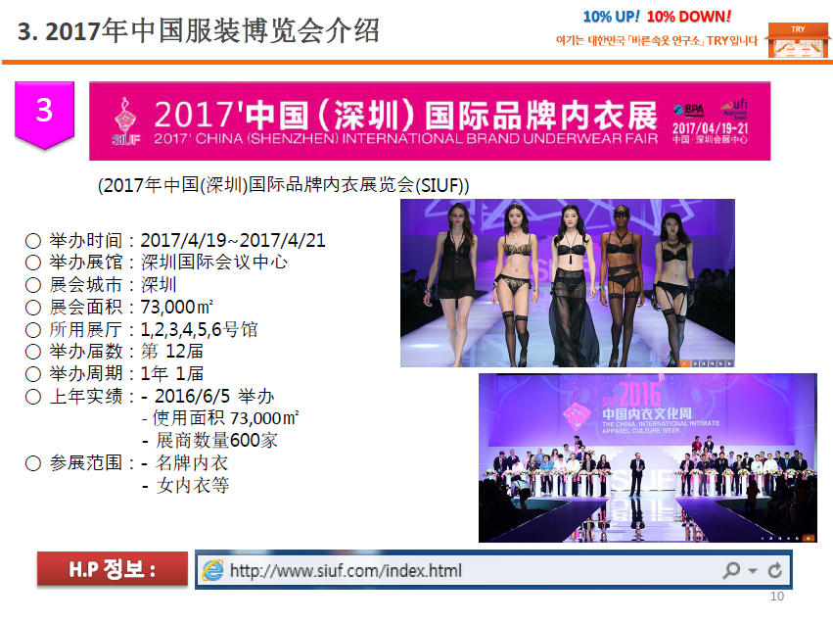Click the text 10% DOWN!

(689, 17)
